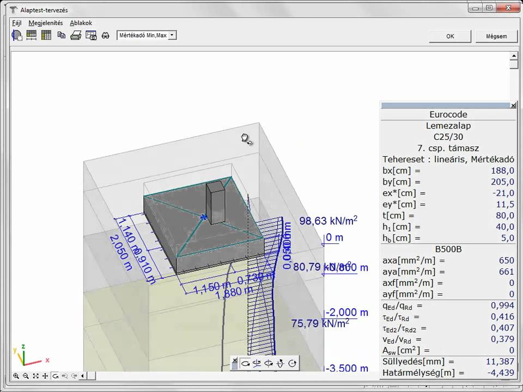Click the blue star load point marker
Screen dimensions: 523x392
203,218
